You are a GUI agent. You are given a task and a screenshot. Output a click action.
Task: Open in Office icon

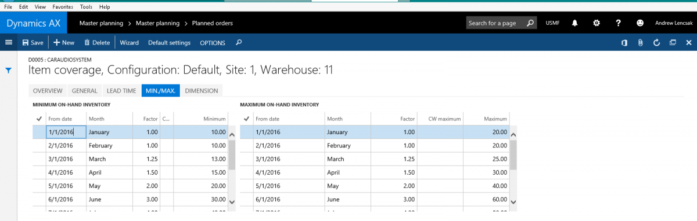624,42
